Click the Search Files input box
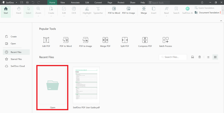Viewport: 224px width, 113px height. (x=173, y=57)
